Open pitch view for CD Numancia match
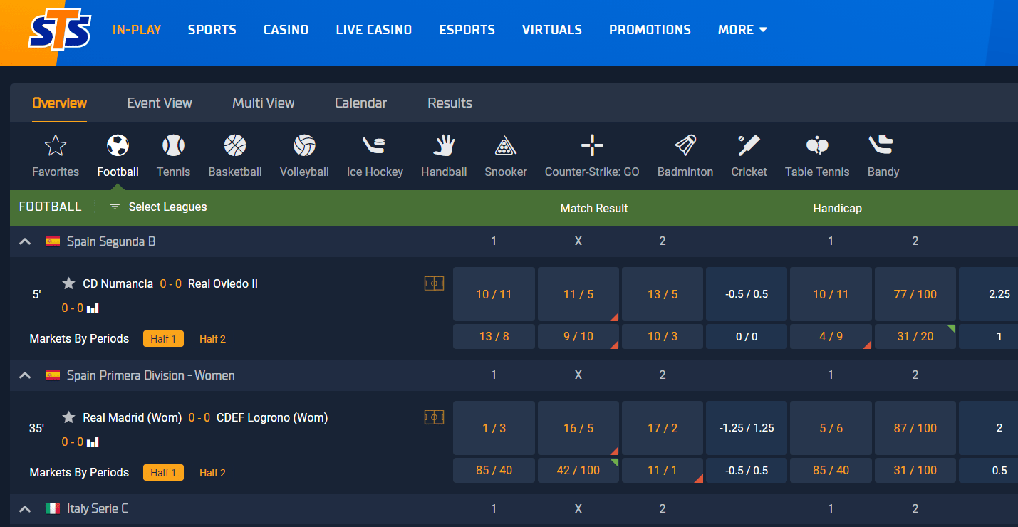This screenshot has height=527, width=1018. click(x=434, y=283)
